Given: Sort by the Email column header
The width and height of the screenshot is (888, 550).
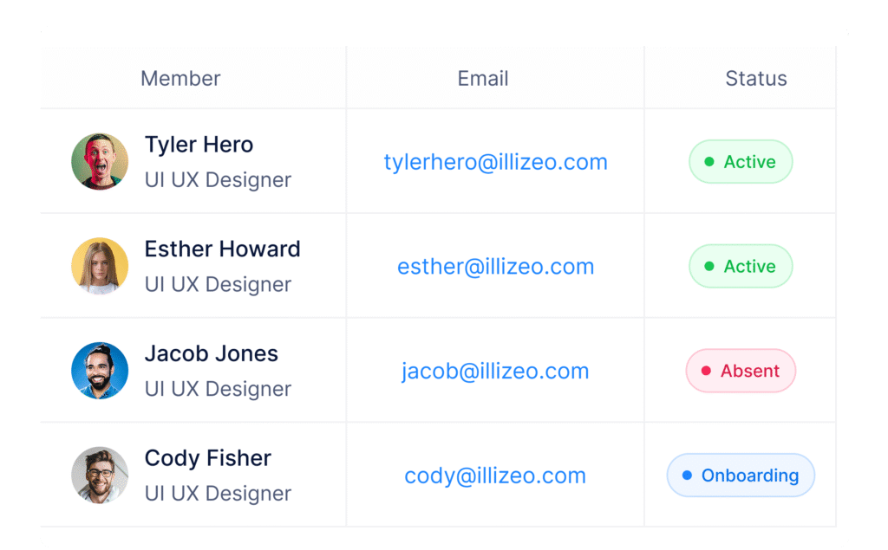Looking at the screenshot, I should [483, 79].
